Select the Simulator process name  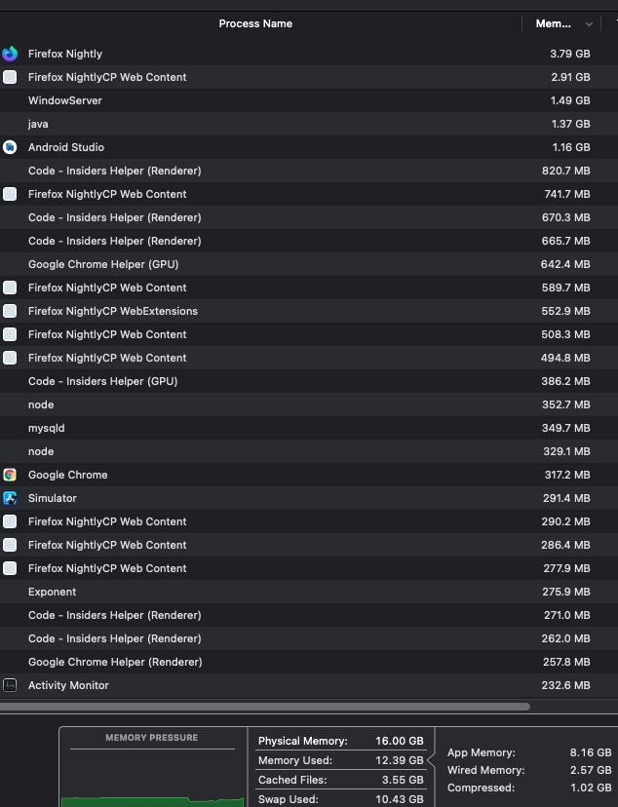click(53, 498)
